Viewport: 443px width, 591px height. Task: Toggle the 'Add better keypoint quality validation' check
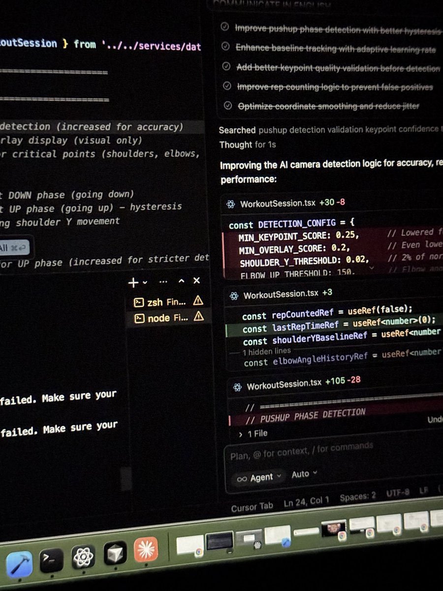coord(227,66)
